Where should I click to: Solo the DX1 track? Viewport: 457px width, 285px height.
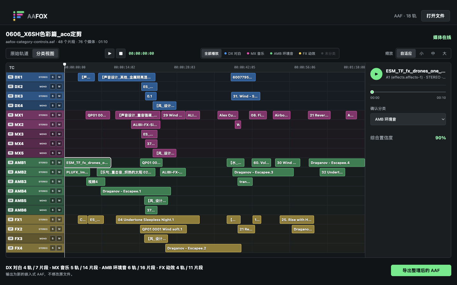[x=53, y=77]
